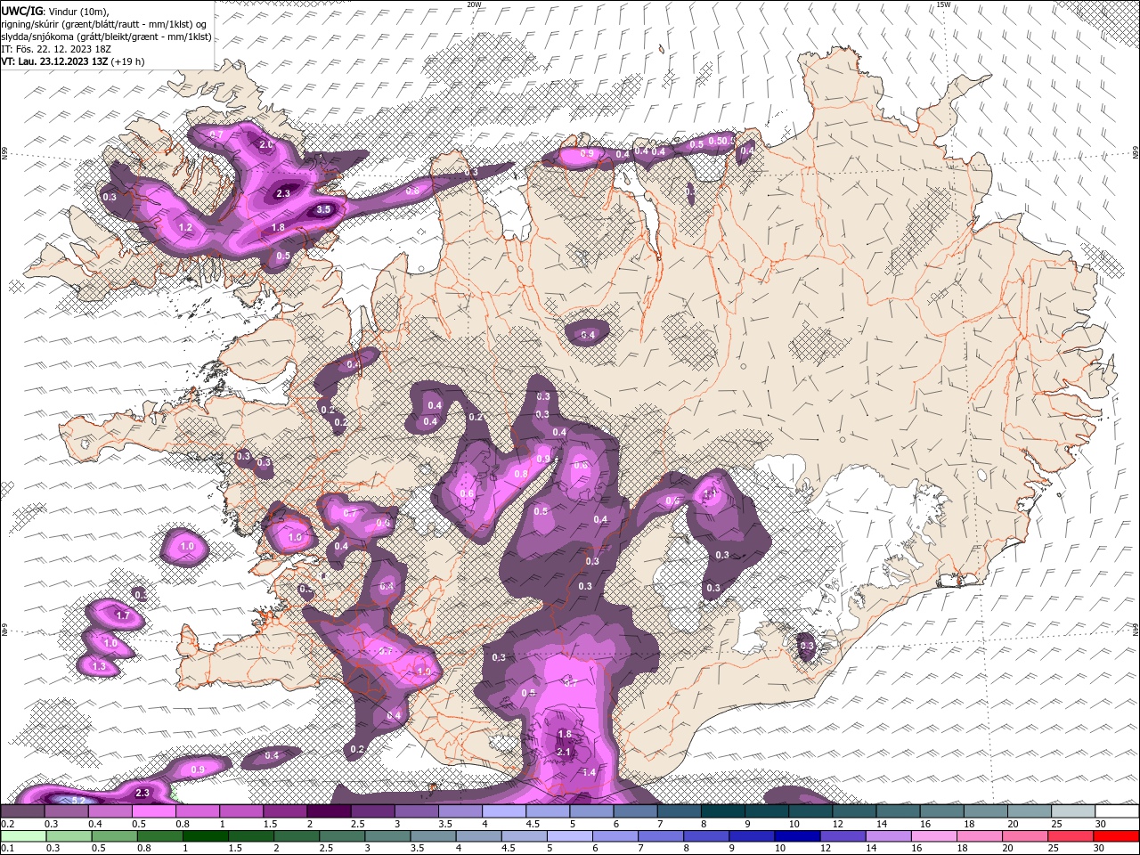
Task: Click the 15W longitude label
Action: pyautogui.click(x=943, y=4)
